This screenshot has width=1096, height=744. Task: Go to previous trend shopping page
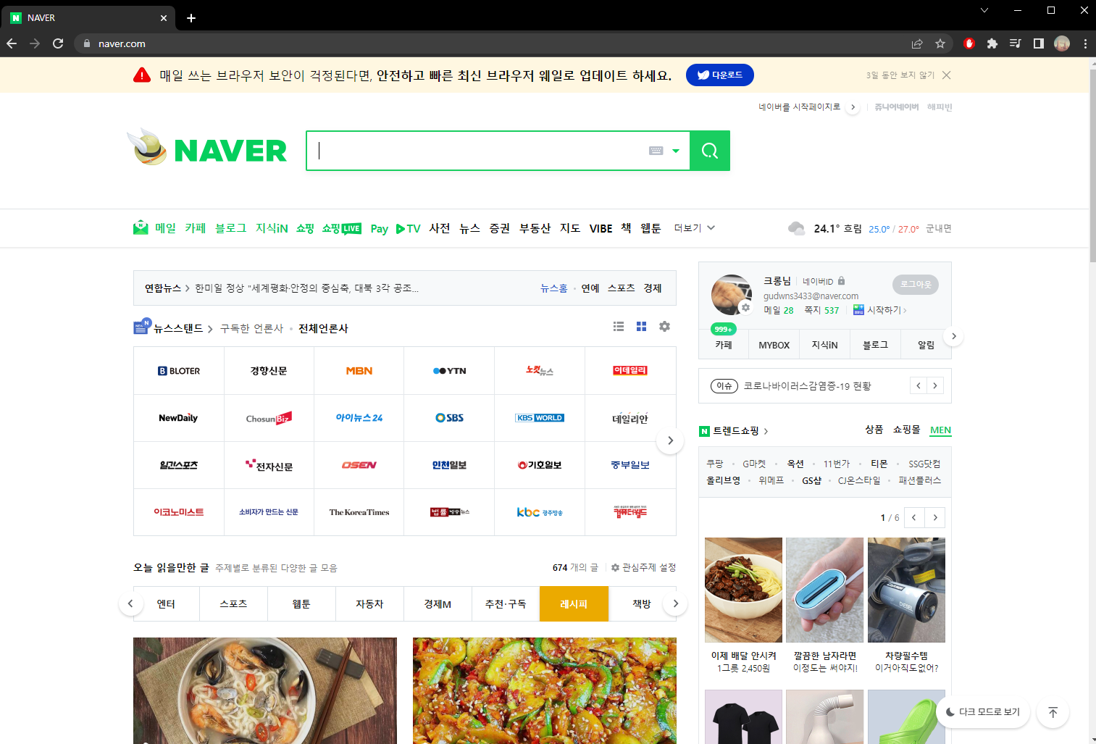coord(914,517)
